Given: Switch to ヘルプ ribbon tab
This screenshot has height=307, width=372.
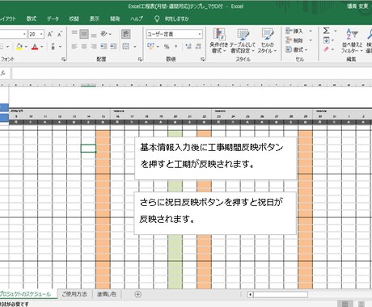Looking at the screenshot, I should click(x=137, y=19).
